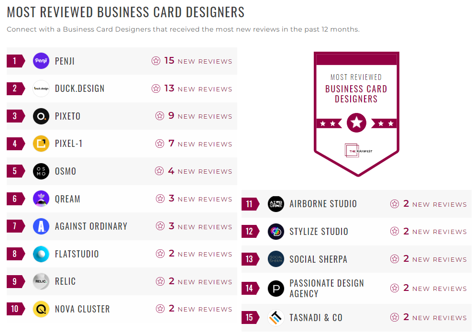Image resolution: width=474 pixels, height=334 pixels.
Task: Click the star icon next to Penji reviews
Action: point(156,61)
